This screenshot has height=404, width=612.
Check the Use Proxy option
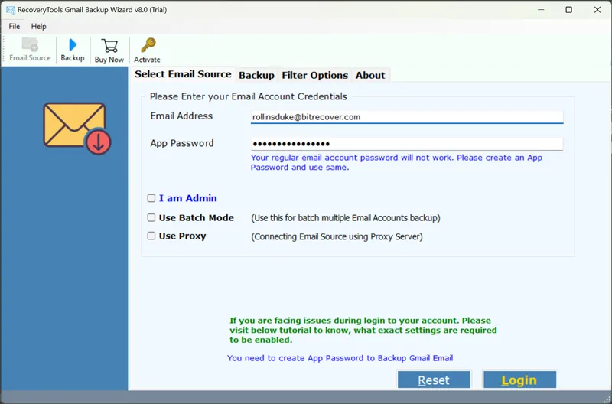[151, 236]
